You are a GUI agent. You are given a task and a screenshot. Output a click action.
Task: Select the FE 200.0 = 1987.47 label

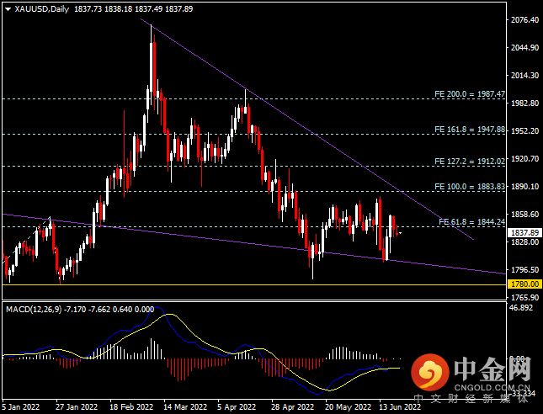coord(470,93)
